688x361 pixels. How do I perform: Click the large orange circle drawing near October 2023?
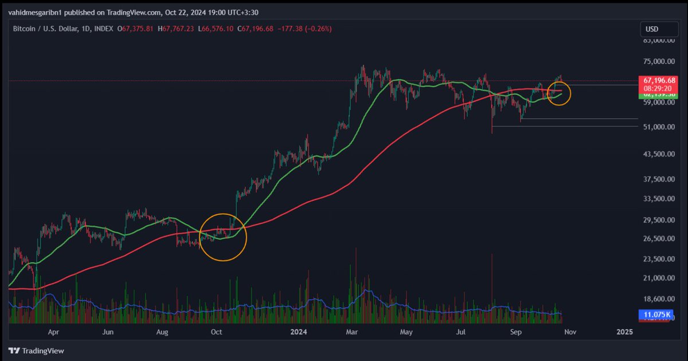(223, 237)
